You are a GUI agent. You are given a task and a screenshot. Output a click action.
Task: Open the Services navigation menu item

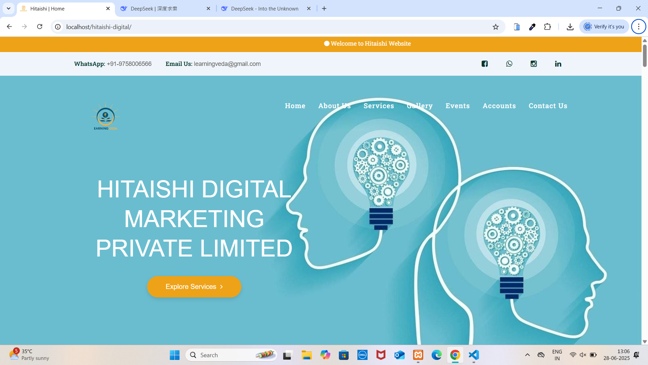[379, 106]
